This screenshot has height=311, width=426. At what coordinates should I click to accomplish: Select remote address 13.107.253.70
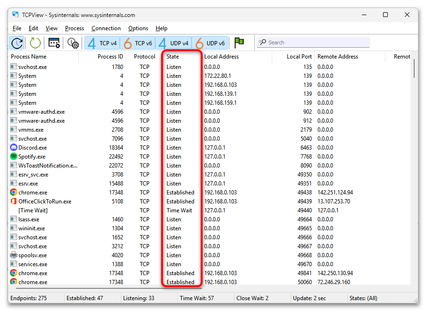[334, 202]
